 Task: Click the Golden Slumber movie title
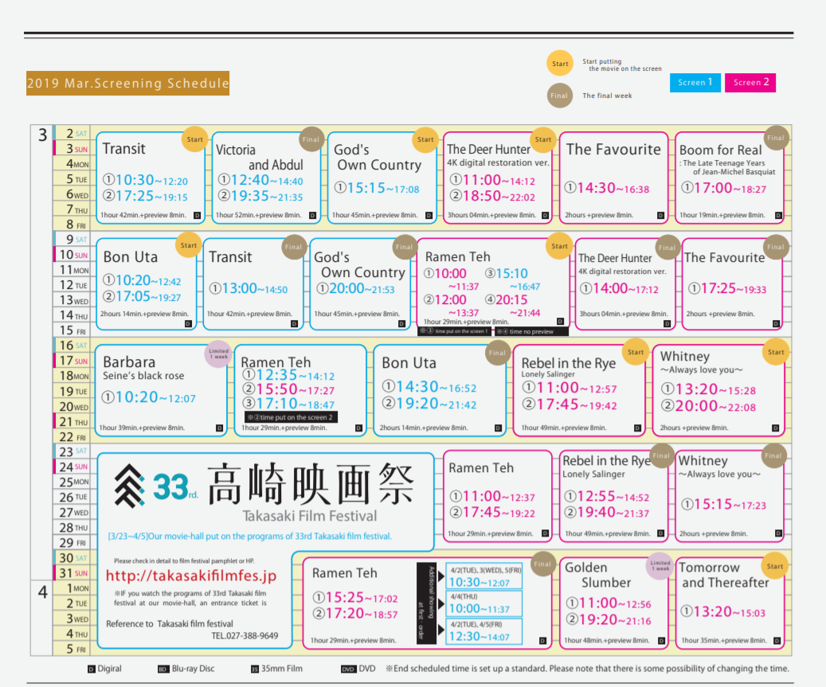(598, 576)
